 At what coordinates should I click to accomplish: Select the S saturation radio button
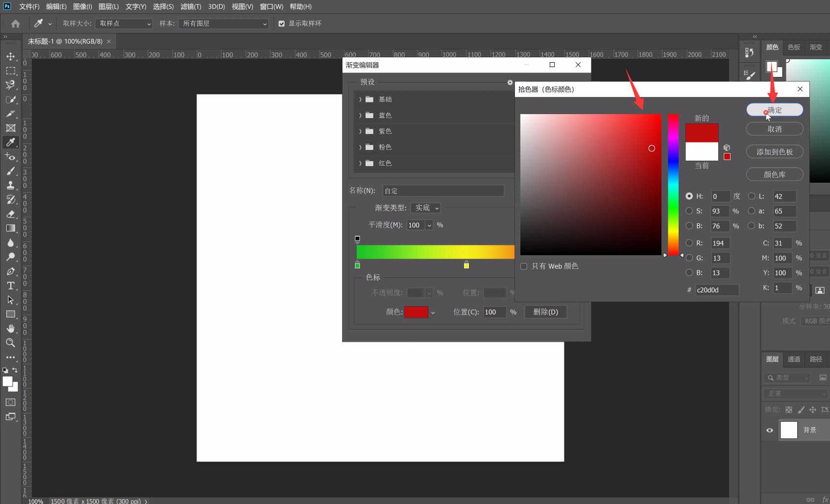689,211
